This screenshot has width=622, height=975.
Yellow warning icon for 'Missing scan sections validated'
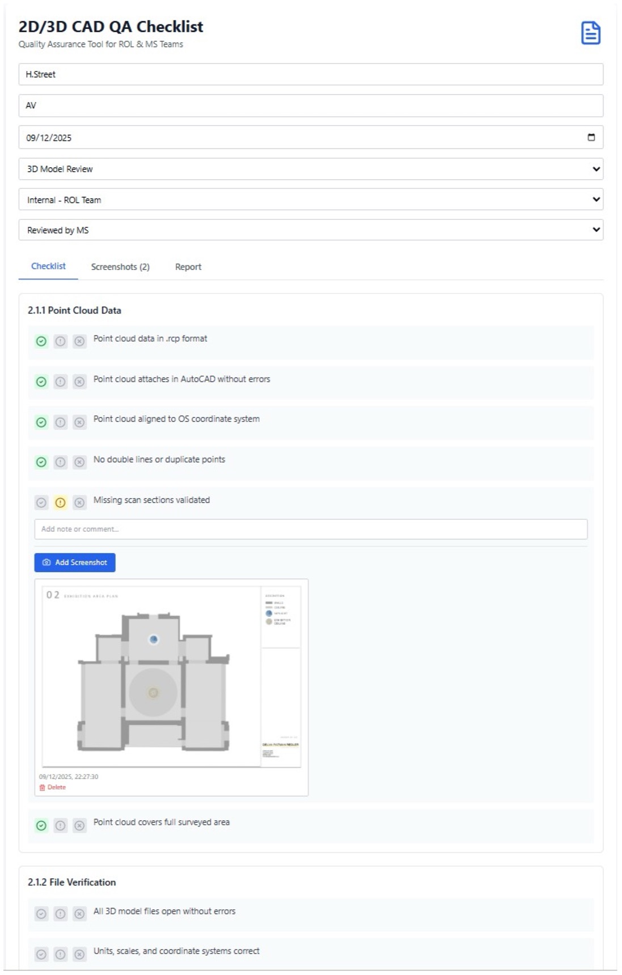pos(61,502)
